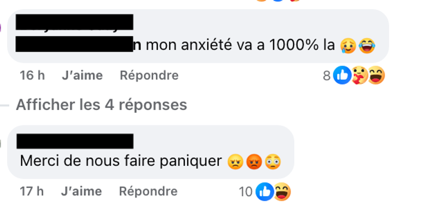Click the laughing tears emoji in first comment

coord(367,45)
